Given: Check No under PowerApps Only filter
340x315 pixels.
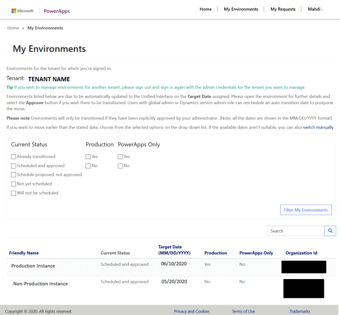Looking at the screenshot, I should [120, 166].
